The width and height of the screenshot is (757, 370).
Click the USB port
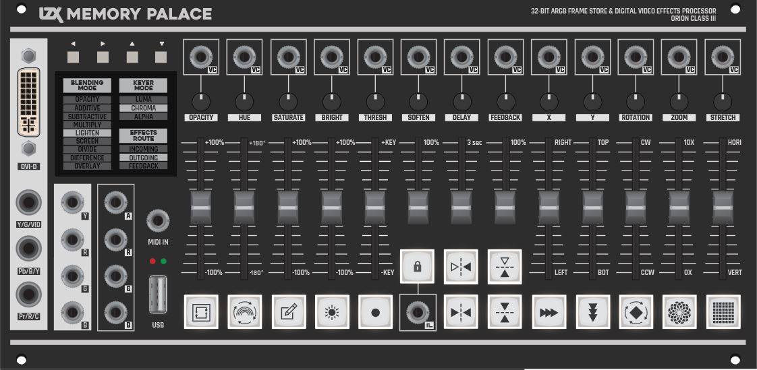click(159, 295)
